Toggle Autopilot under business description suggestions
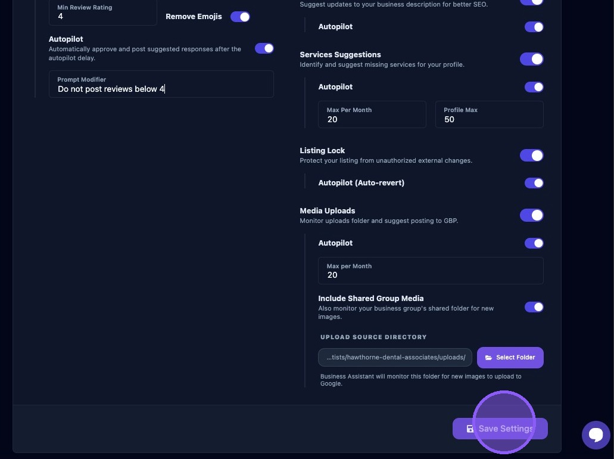Viewport: 614px width, 459px height. click(x=534, y=27)
